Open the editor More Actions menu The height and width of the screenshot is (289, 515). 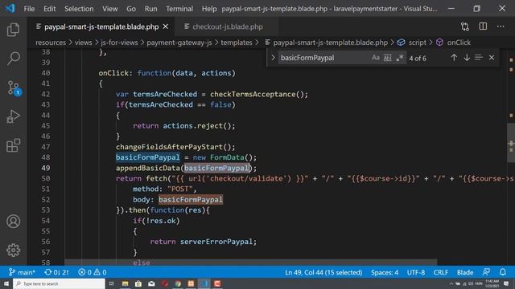tap(501, 26)
